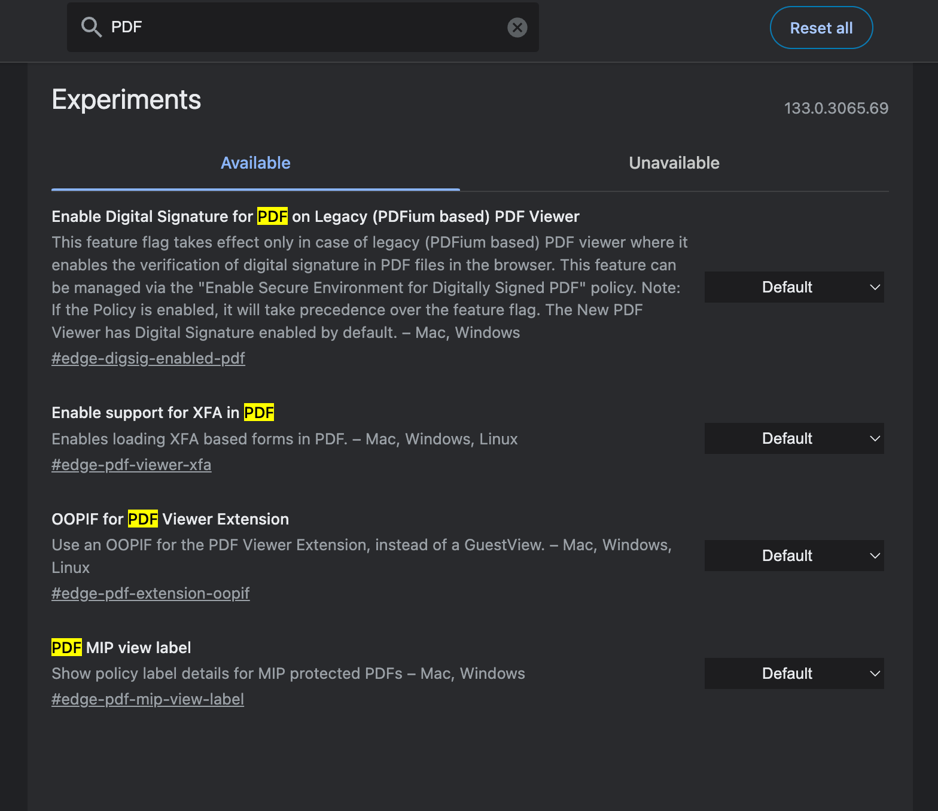Open the #edge-pdf-mip-view-label link
Image resolution: width=938 pixels, height=811 pixels.
(x=148, y=699)
